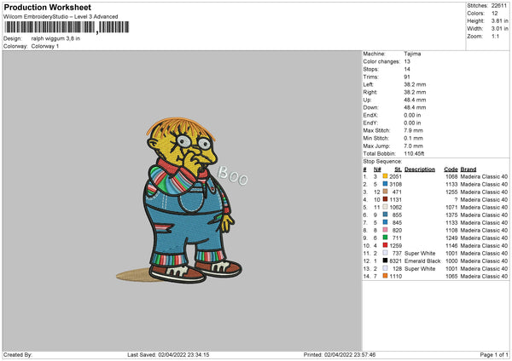Select thread code 1375
Image resolution: width=512 pixels, height=361 pixels.
coord(451,215)
